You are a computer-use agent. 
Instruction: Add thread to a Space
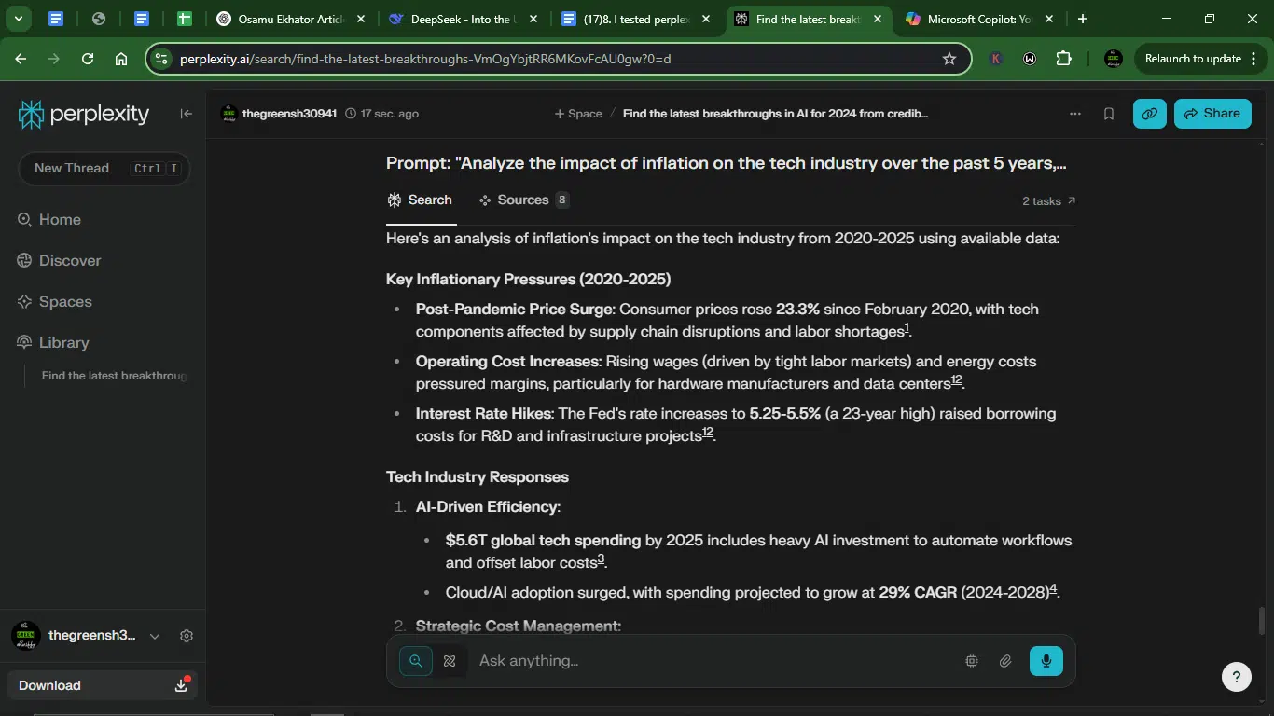tap(578, 114)
